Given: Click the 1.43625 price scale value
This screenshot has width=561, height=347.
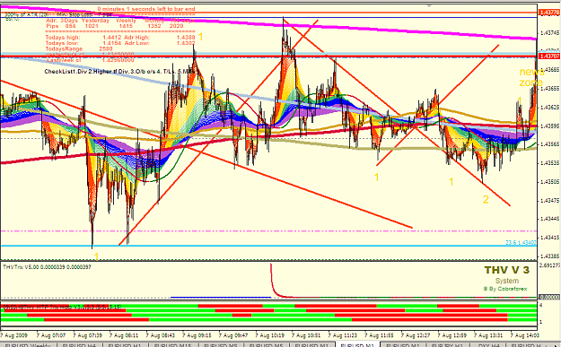Looking at the screenshot, I should point(549,107).
